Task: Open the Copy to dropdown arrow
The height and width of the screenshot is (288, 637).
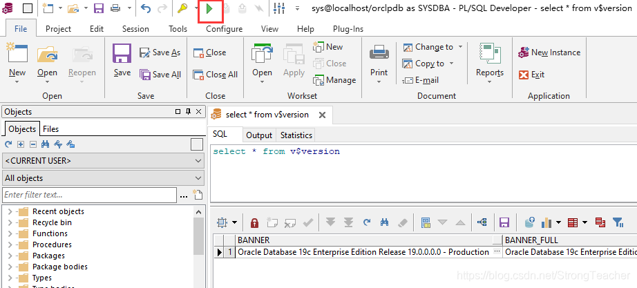Action: 451,64
